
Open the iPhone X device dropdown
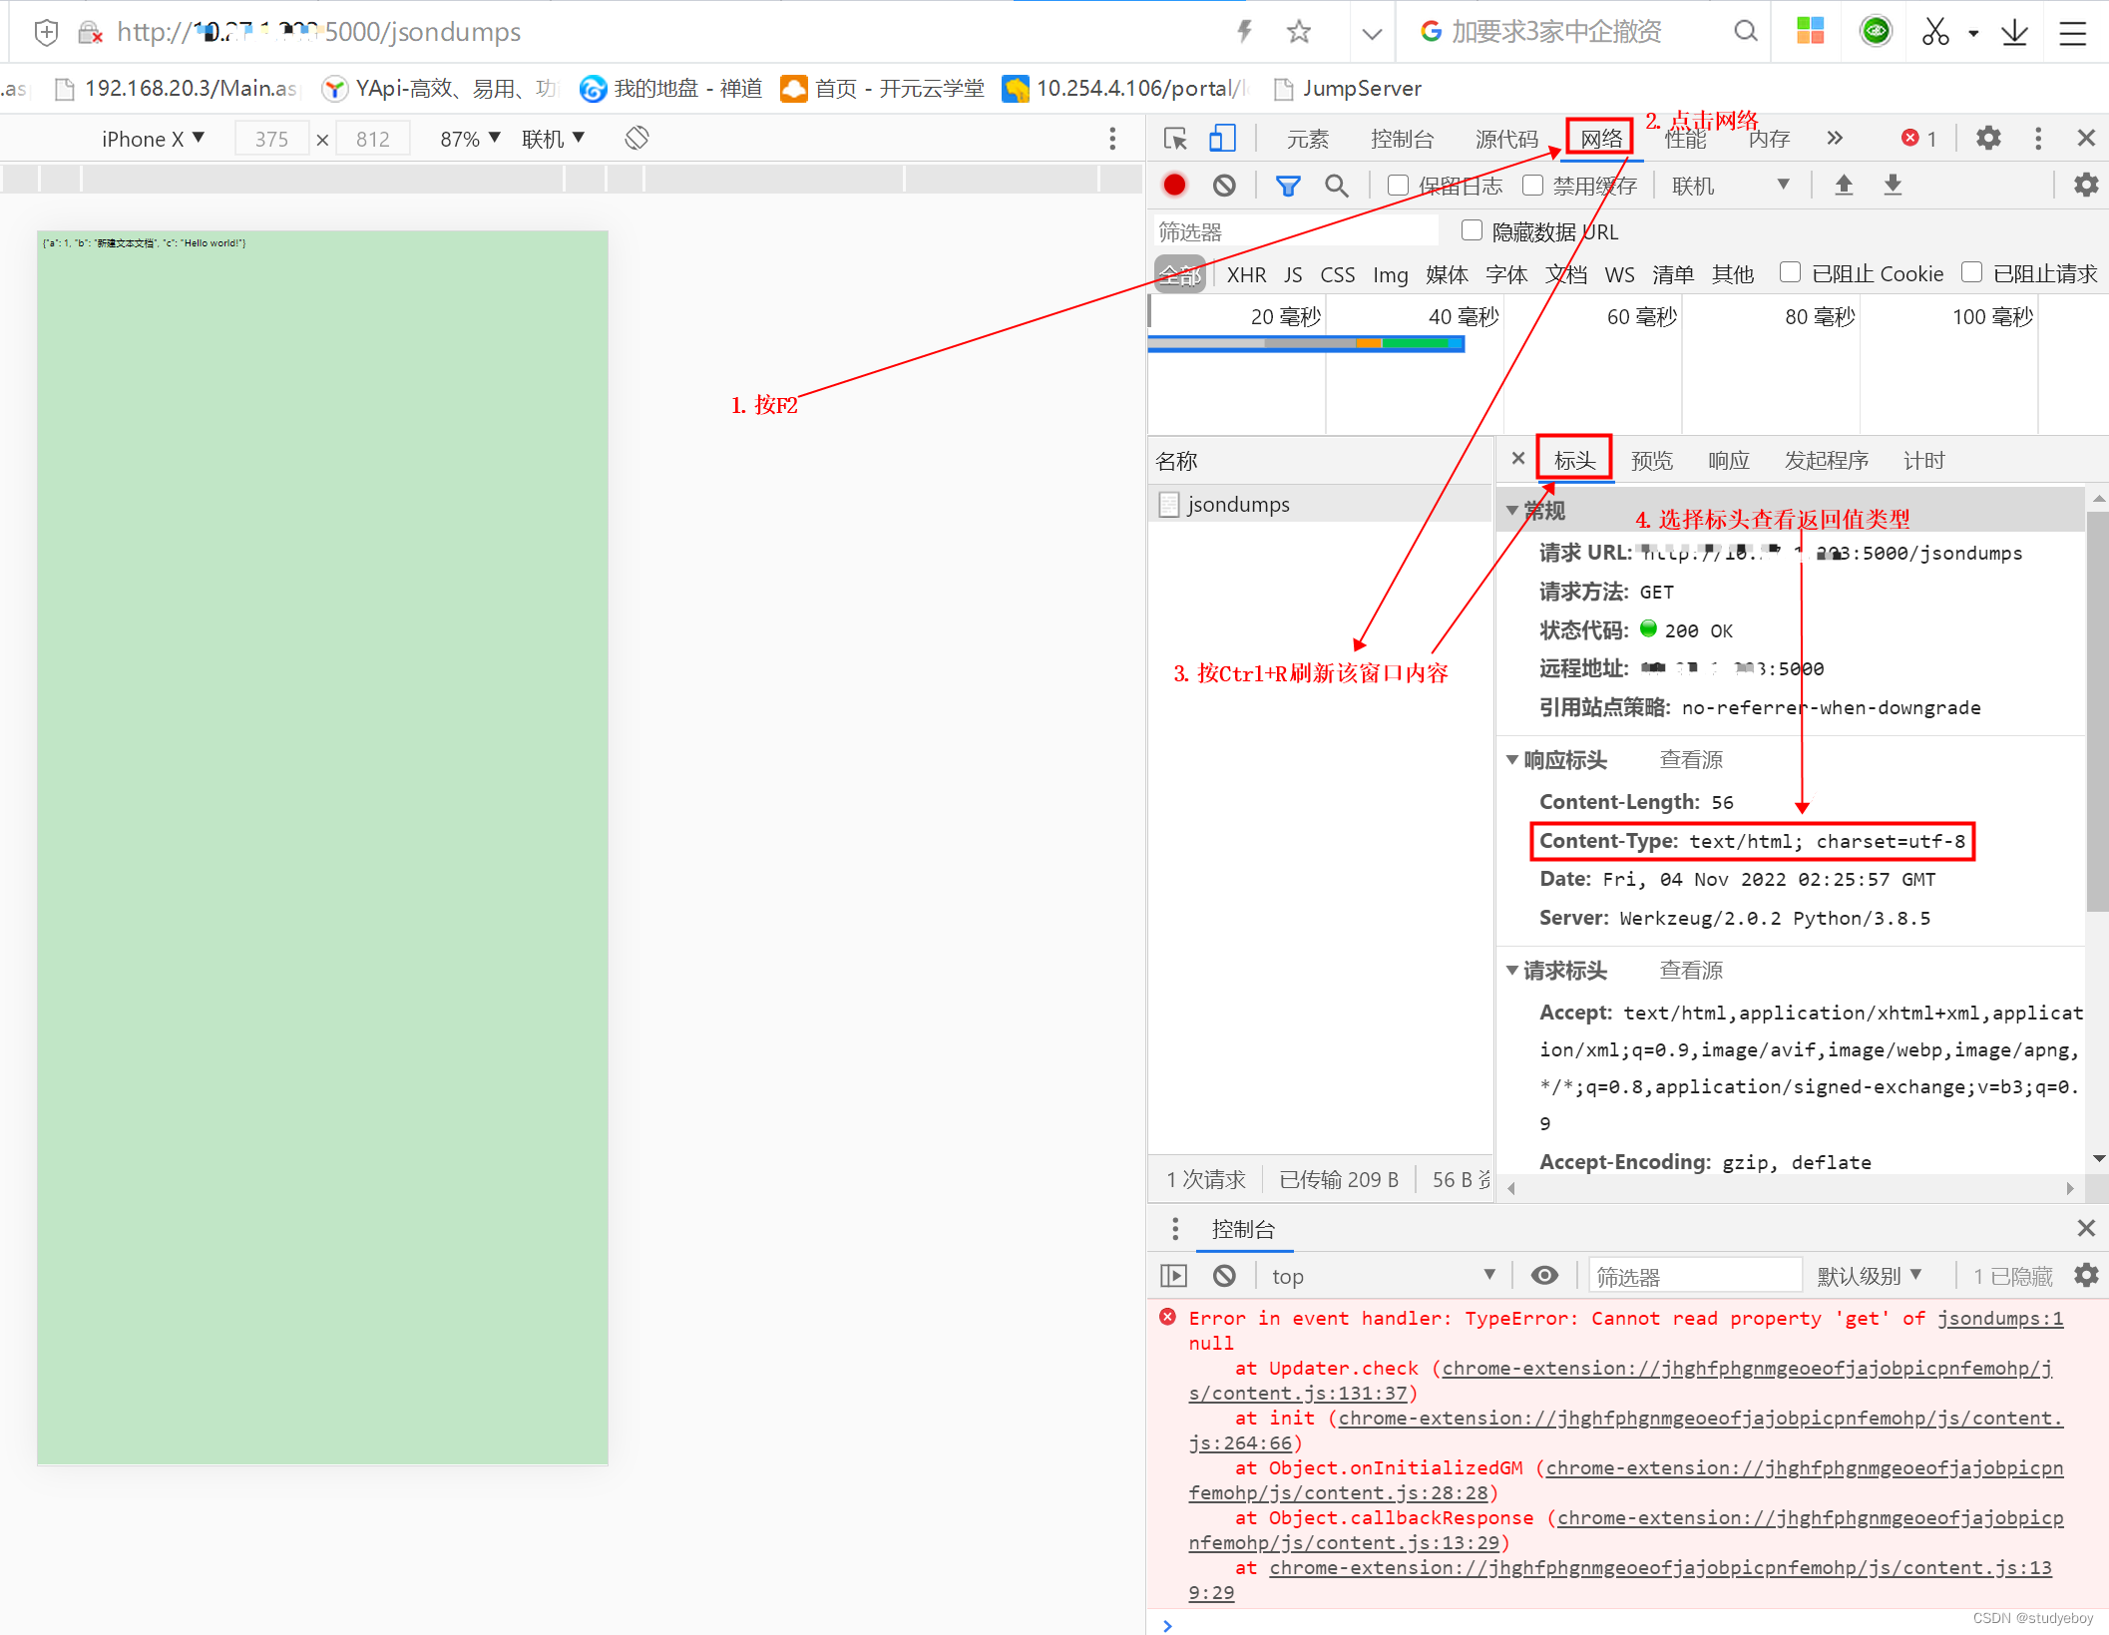coord(153,139)
